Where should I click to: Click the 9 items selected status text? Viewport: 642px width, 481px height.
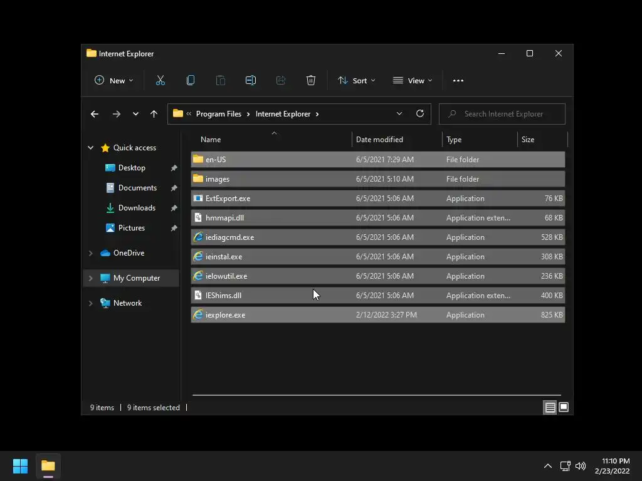153,407
